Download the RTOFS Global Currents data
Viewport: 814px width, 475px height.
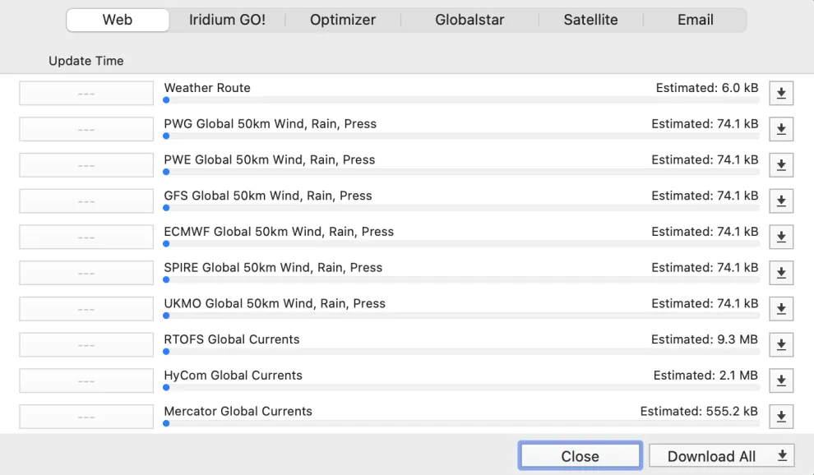(780, 344)
